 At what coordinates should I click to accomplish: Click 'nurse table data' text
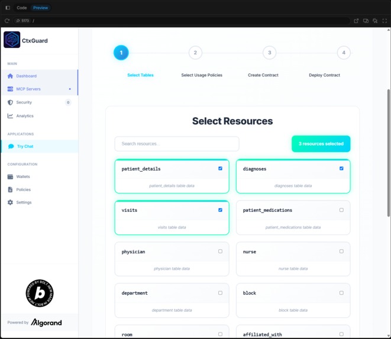click(x=293, y=269)
